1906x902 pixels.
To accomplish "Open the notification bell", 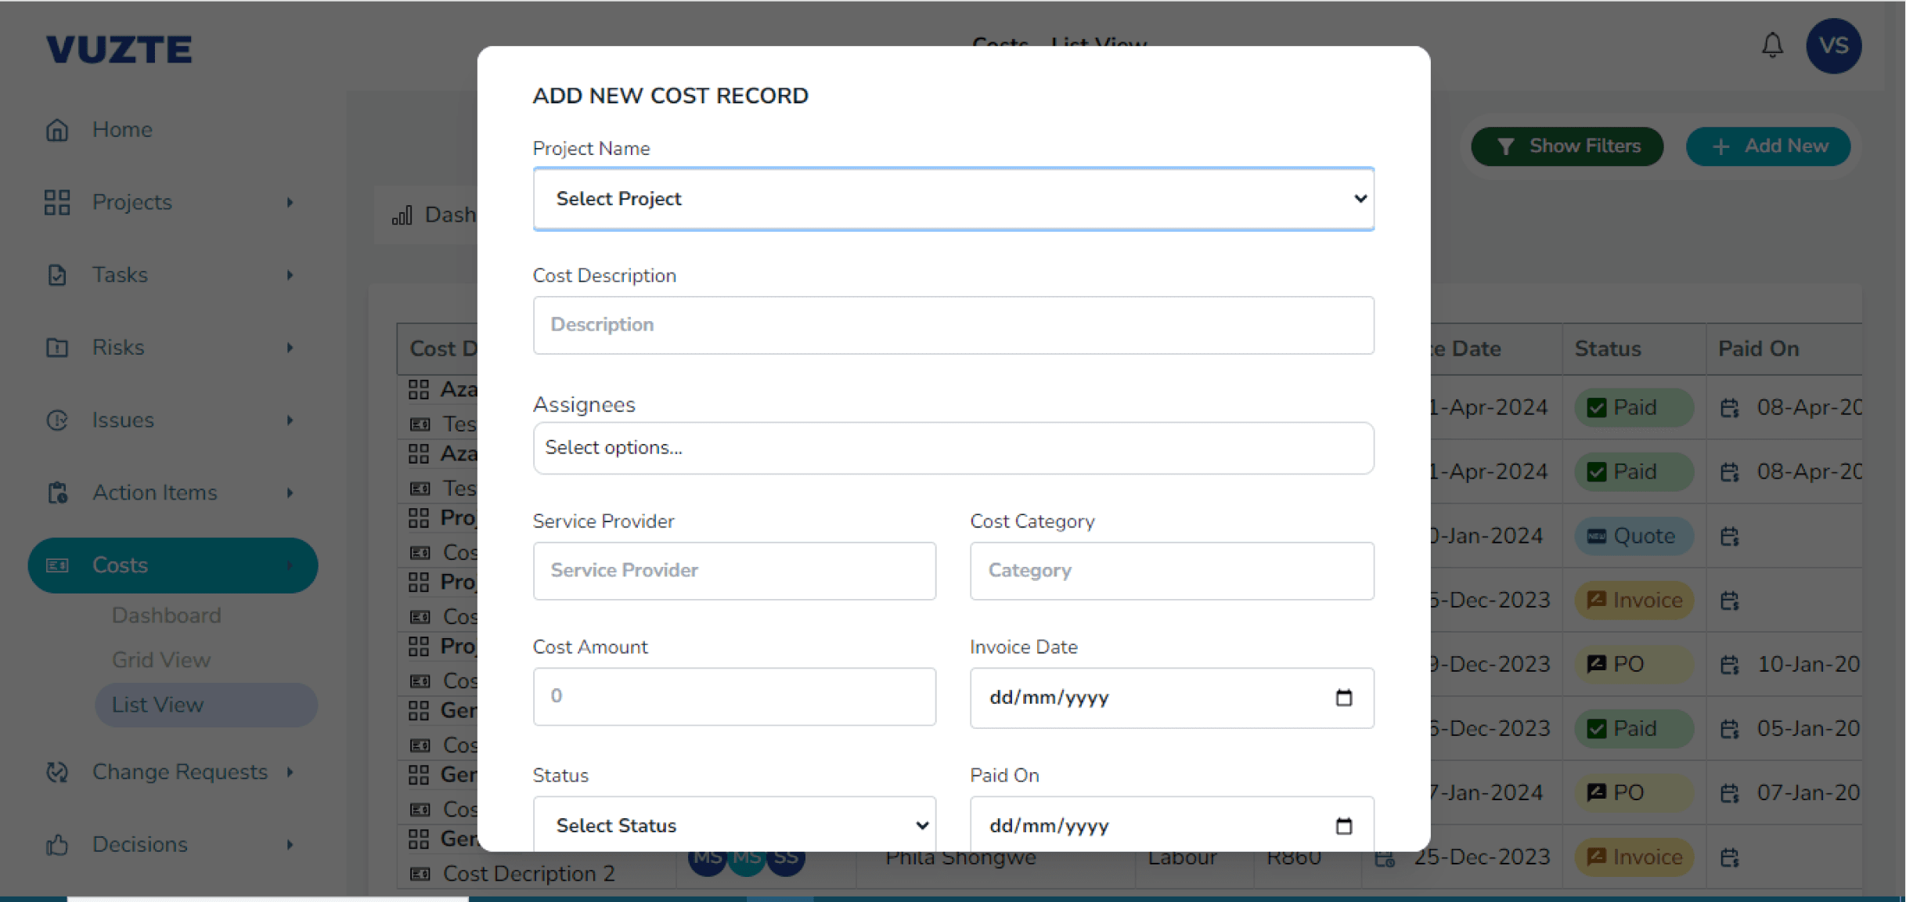I will pyautogui.click(x=1772, y=45).
